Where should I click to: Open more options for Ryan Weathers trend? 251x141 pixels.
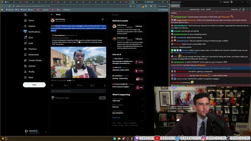pos(142,111)
